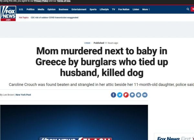Viewport: 194px width, 140px height.
Task: Print the article with printer icon
Action: (139, 95)
